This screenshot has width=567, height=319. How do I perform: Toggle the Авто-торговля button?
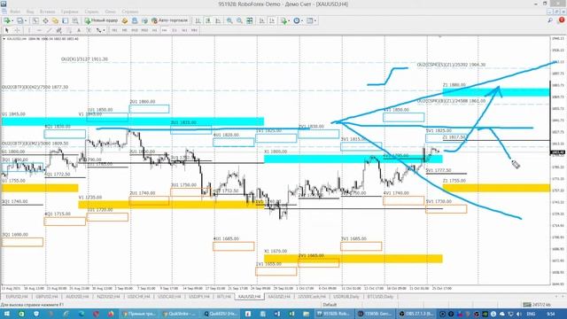(x=169, y=21)
